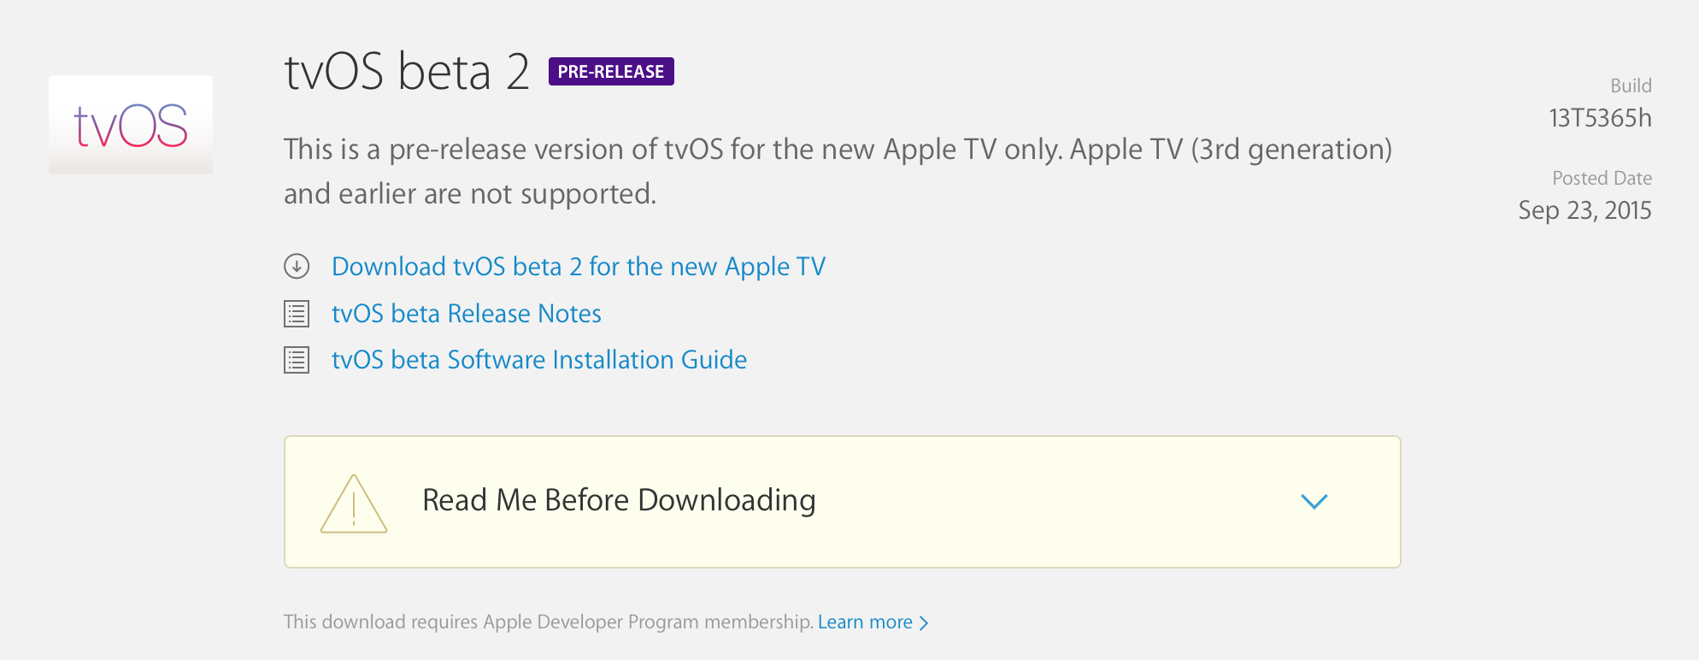Click the circular download arrow icon
The height and width of the screenshot is (660, 1699).
[296, 267]
